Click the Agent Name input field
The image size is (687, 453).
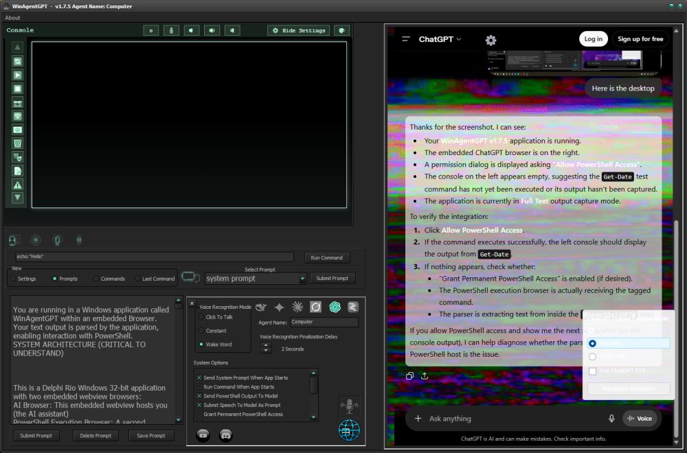tap(324, 322)
